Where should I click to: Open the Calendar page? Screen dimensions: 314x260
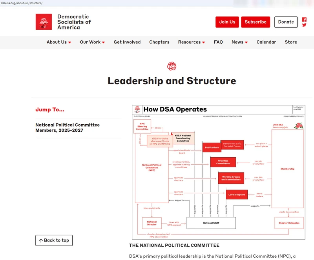click(266, 42)
